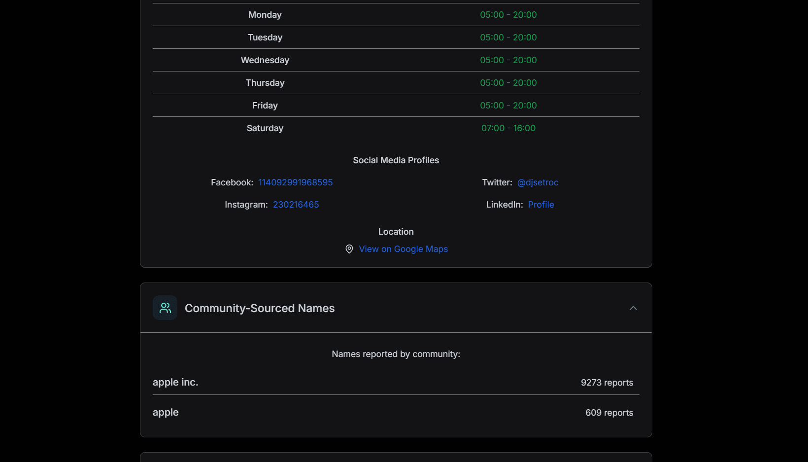Click the 'LinkedIn:' label
Viewport: 808px width, 462px height.
[x=505, y=205]
